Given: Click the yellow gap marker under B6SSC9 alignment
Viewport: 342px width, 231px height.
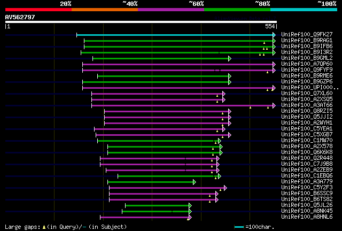Looking at the screenshot, I should click(210, 196).
